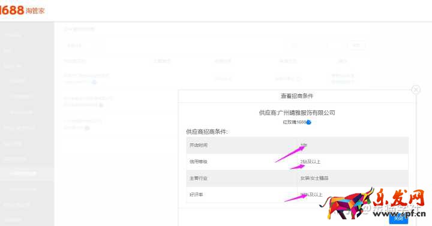Click the 好评率 row in the conditions table
This screenshot has width=432, height=226.
[x=297, y=195]
